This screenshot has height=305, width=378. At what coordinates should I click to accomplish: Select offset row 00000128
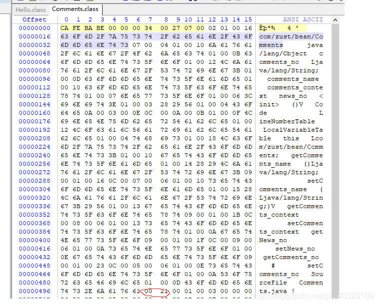34,96
